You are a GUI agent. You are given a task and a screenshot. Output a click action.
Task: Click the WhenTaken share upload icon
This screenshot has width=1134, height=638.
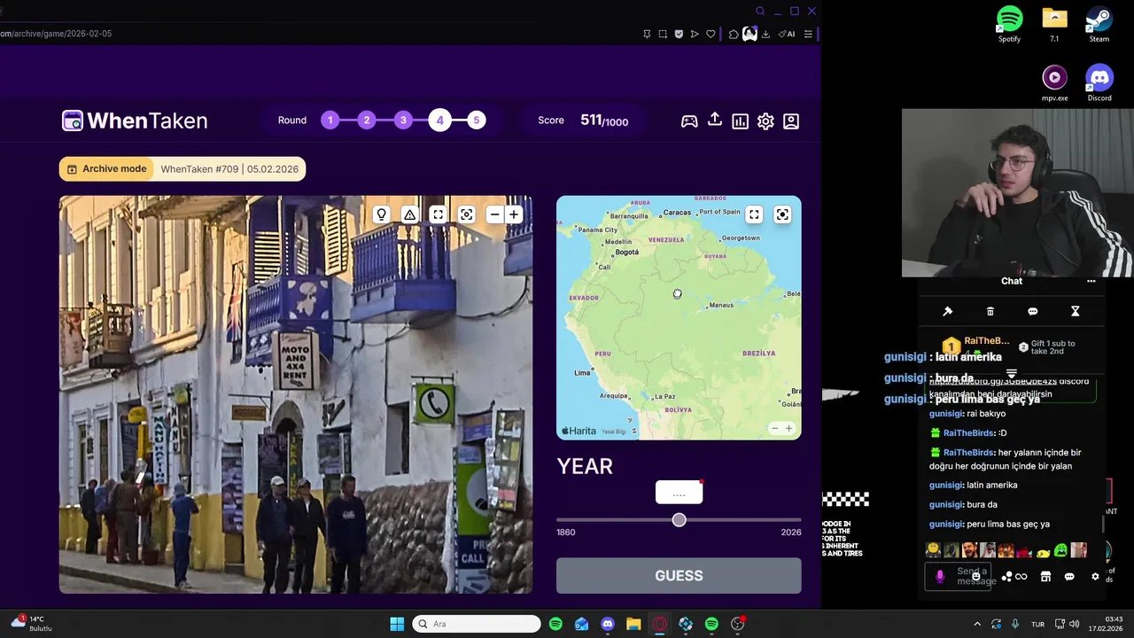click(715, 121)
